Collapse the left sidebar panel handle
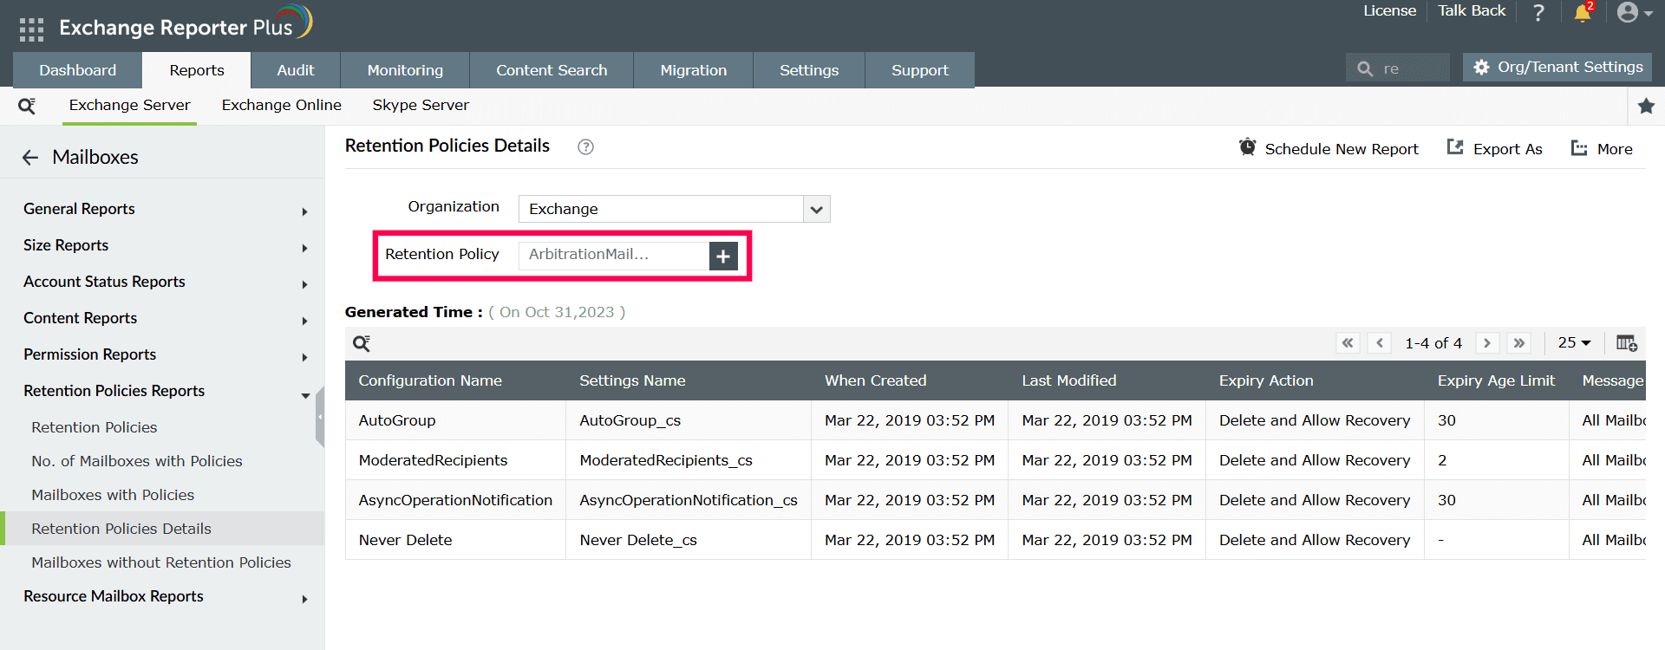The width and height of the screenshot is (1665, 650). pyautogui.click(x=320, y=417)
